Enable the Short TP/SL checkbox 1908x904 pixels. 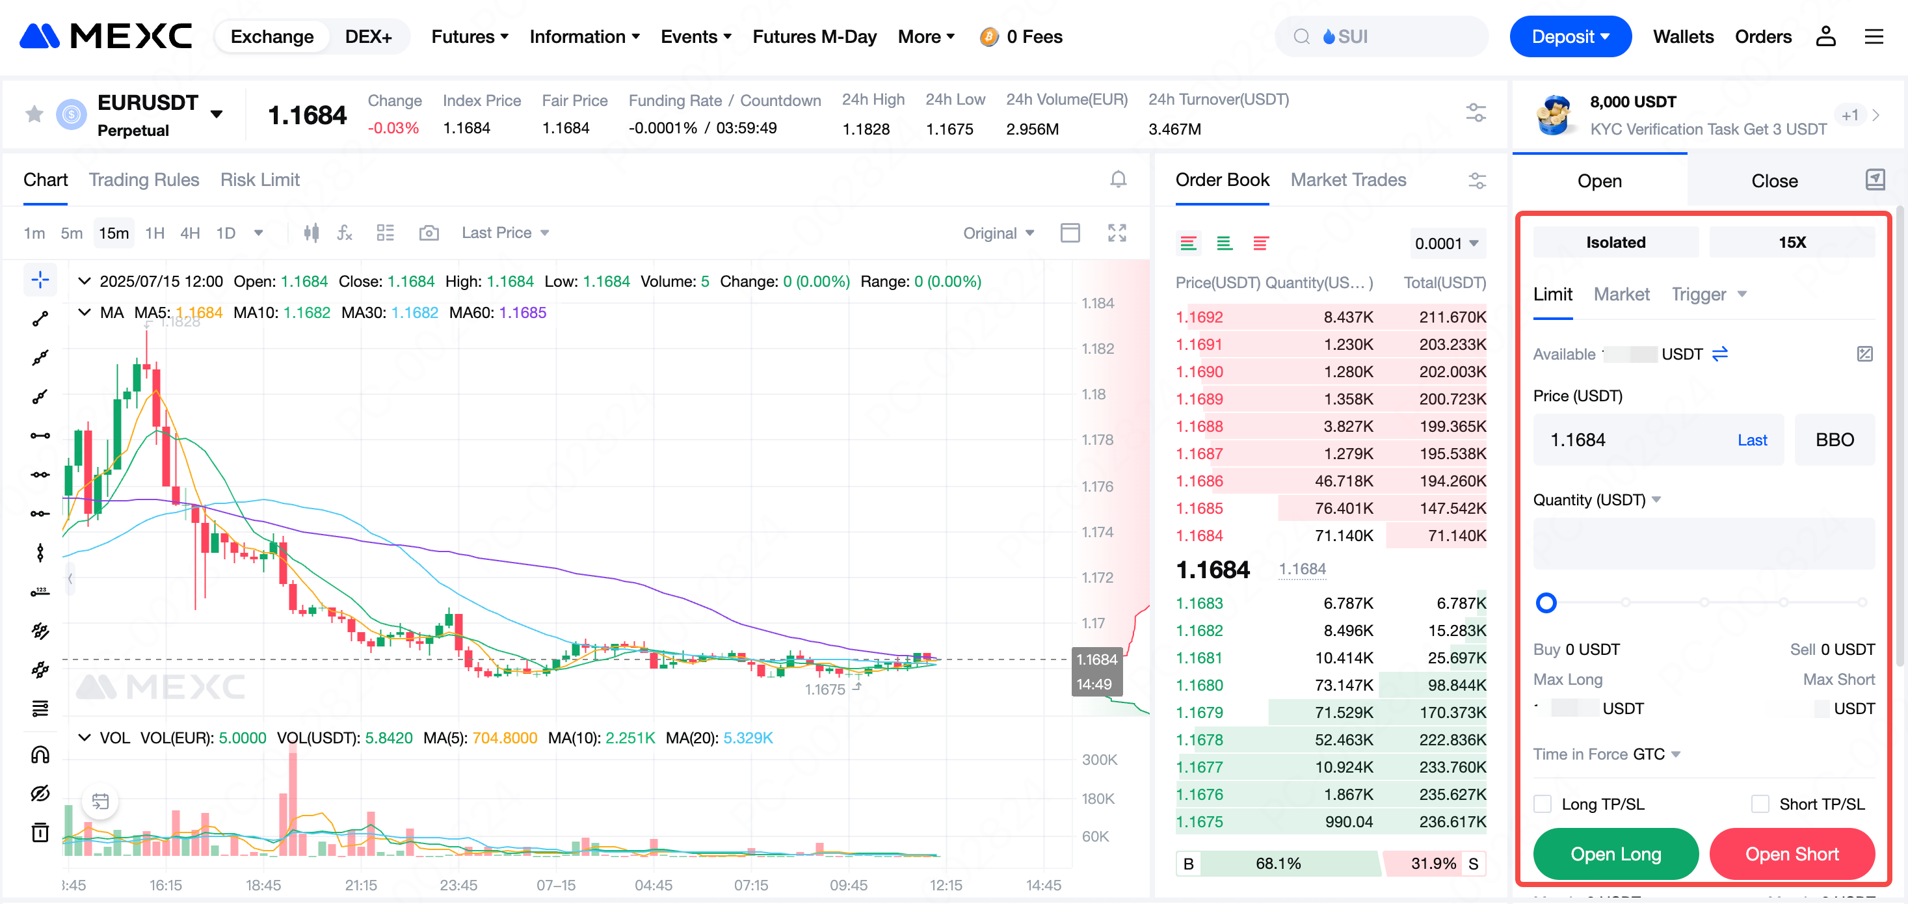[x=1760, y=804]
